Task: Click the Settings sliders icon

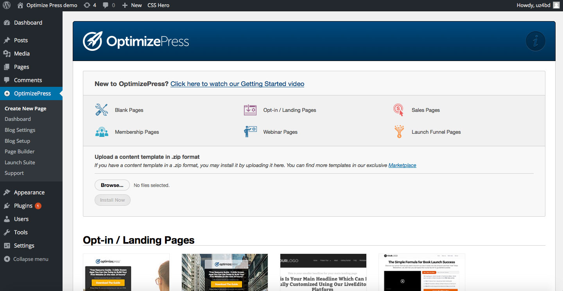Action: 7,246
